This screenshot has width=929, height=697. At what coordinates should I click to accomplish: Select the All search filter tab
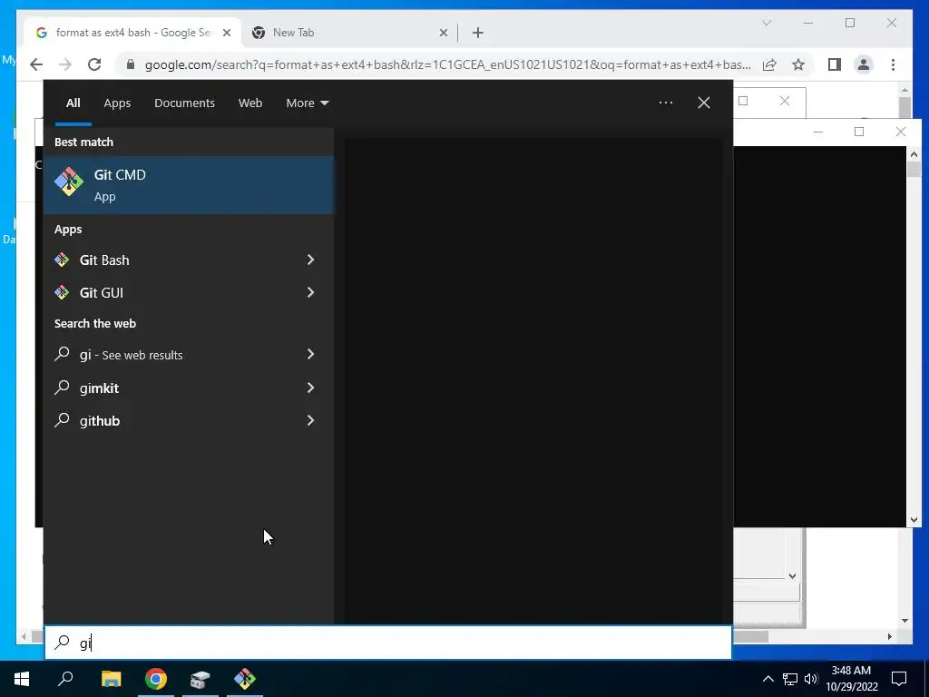(73, 103)
